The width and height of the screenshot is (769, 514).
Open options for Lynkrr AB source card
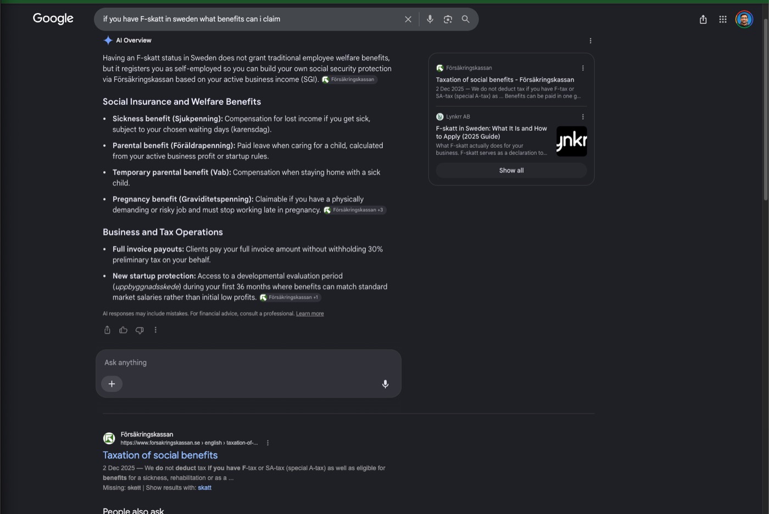(583, 116)
